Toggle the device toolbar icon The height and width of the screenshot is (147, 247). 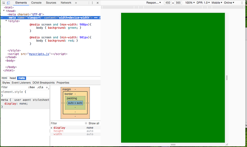[8, 3]
